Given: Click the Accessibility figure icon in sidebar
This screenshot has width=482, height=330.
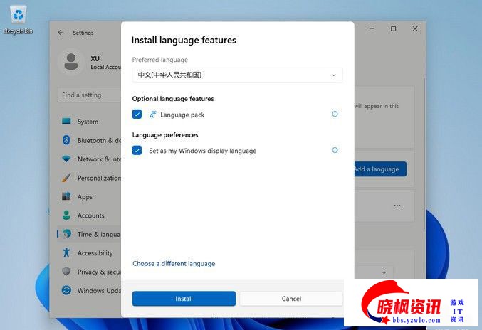Looking at the screenshot, I should pos(66,252).
